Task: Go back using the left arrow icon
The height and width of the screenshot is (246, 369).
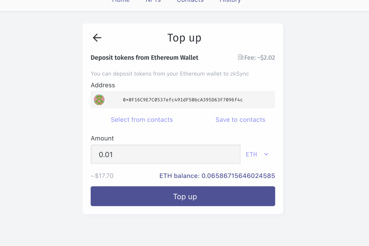Action: (97, 38)
